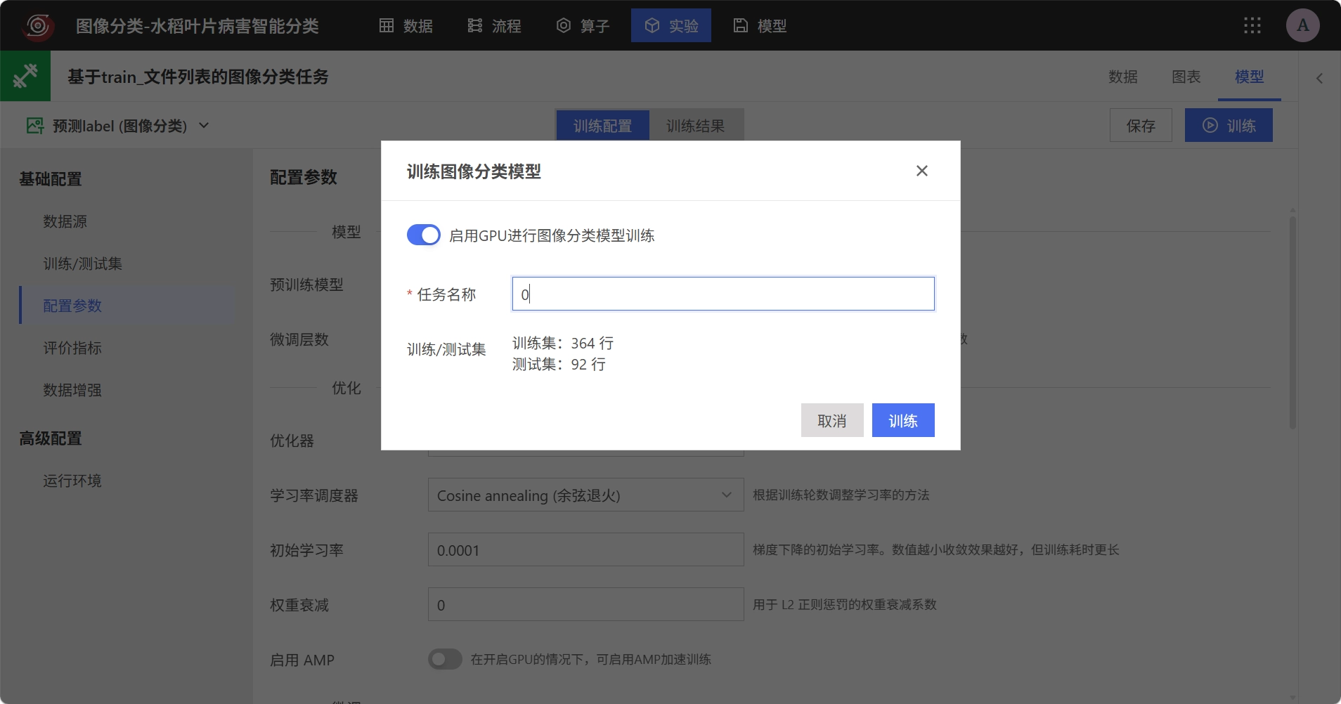
Task: Open the 流程 top navigation menu
Action: [x=495, y=26]
